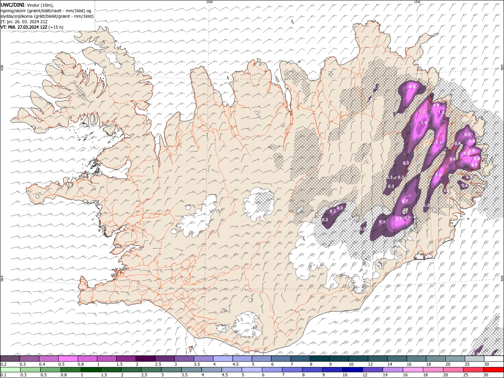
Task: Click the bright pink upper-row swatch labeled 0.5
Action: pos(68,359)
